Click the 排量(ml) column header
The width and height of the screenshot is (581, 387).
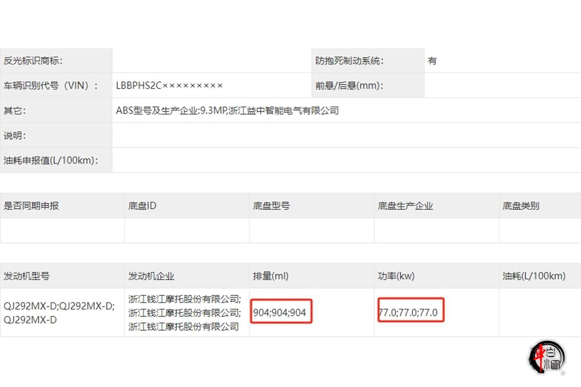pos(312,276)
